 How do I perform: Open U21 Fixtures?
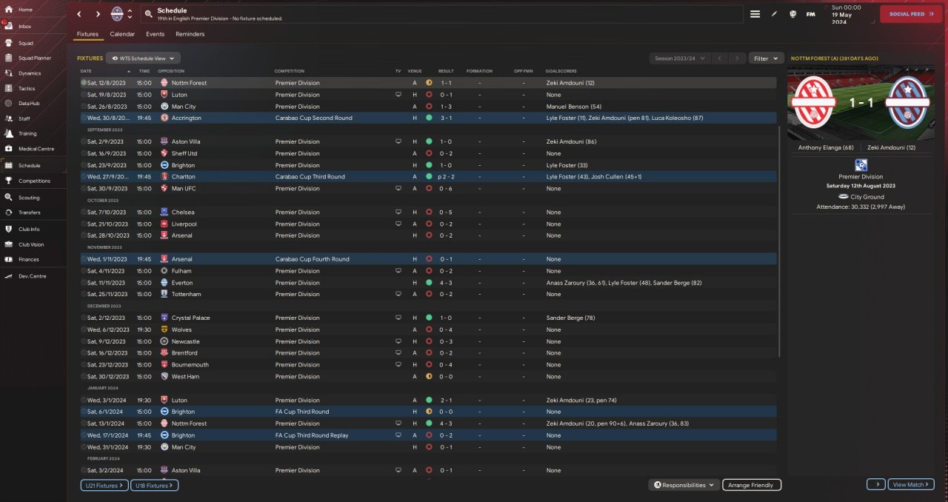pyautogui.click(x=104, y=485)
